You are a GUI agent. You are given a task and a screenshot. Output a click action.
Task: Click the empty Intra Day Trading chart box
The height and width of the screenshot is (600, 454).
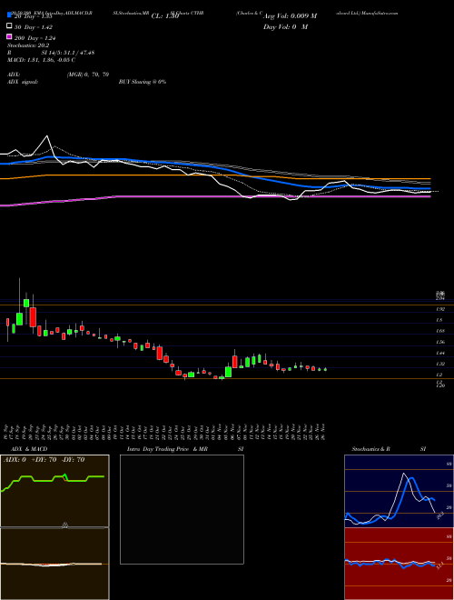(182, 509)
